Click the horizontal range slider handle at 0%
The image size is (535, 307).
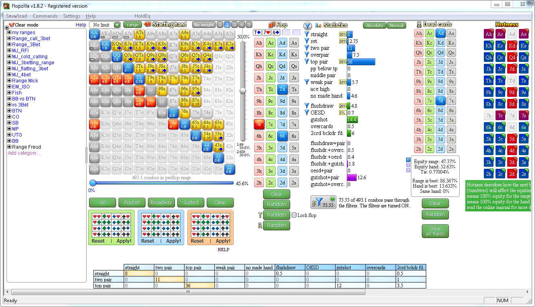tap(93, 183)
